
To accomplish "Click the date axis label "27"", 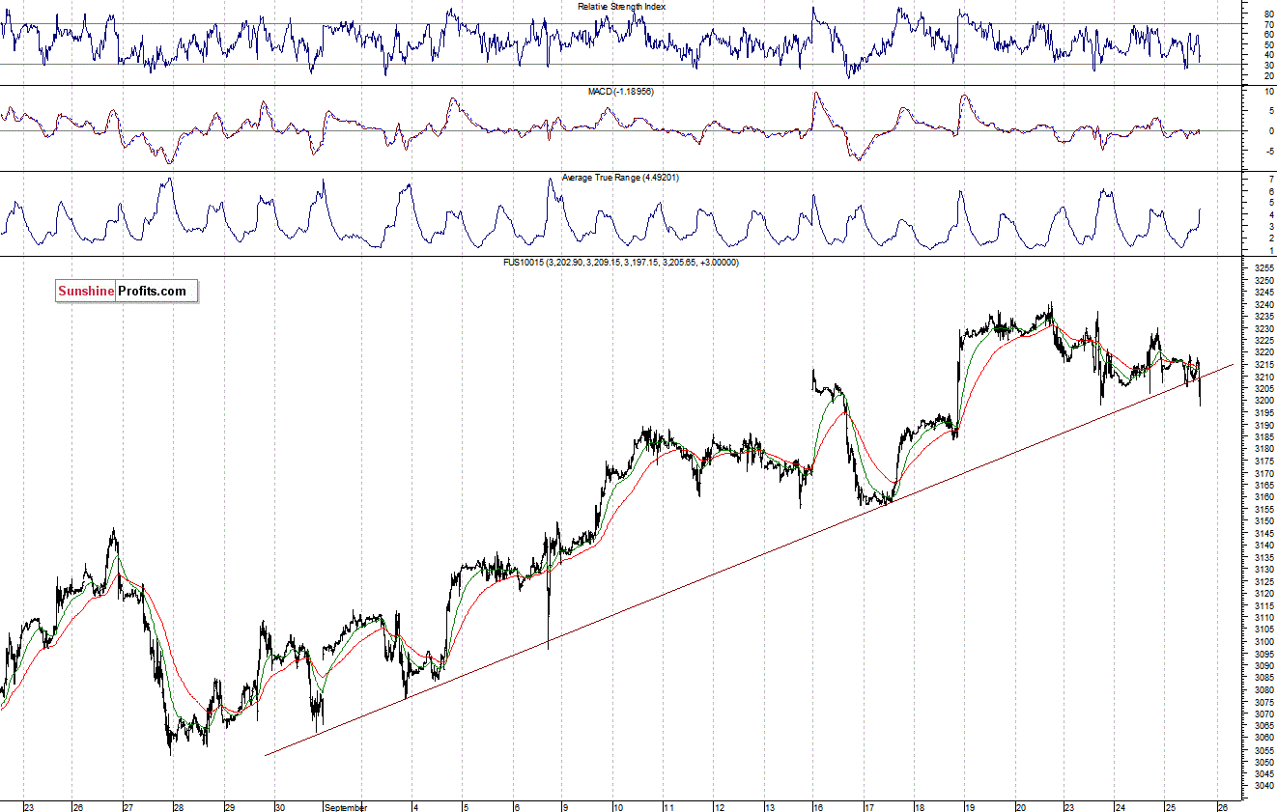I will [128, 806].
